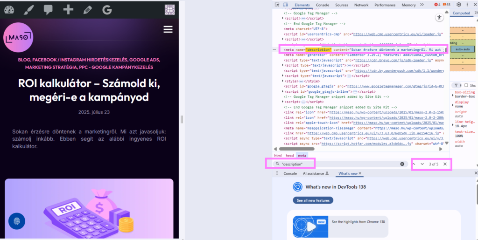Click the inspect element picker icon
478x240 pixels.
[x=277, y=5]
